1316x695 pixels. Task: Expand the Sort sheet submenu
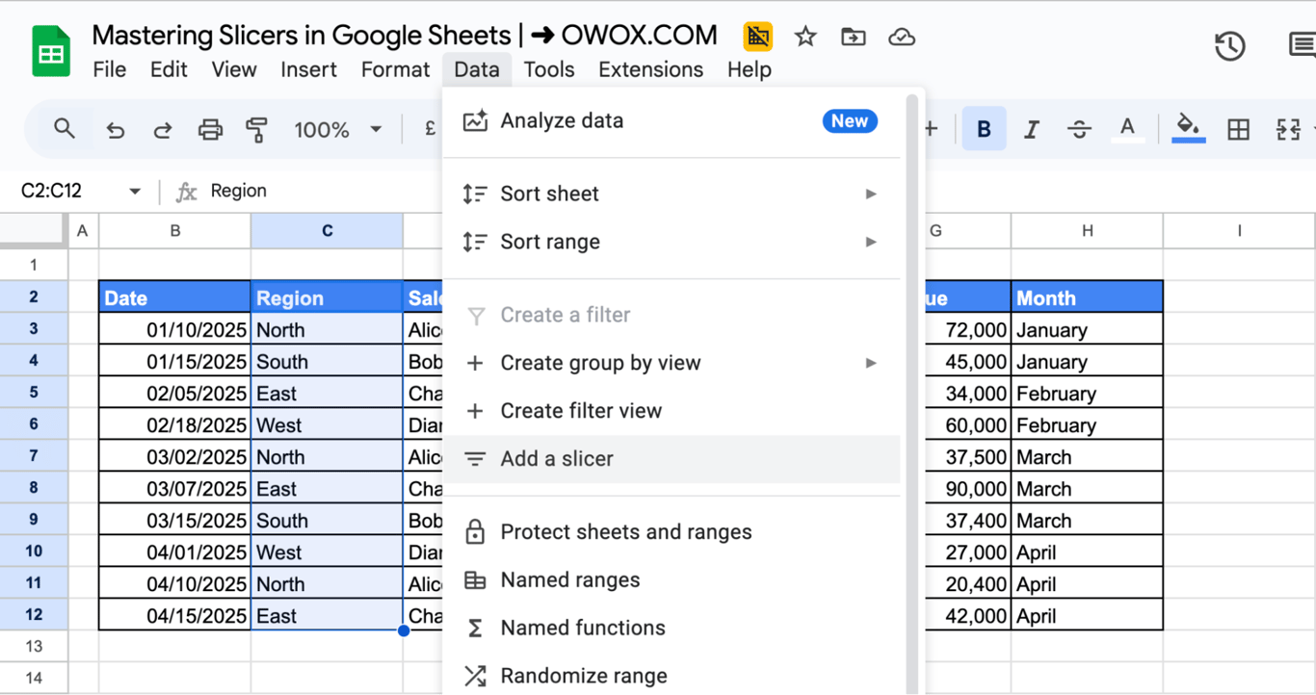point(671,193)
